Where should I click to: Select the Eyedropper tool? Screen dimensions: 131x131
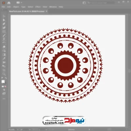click(4, 58)
